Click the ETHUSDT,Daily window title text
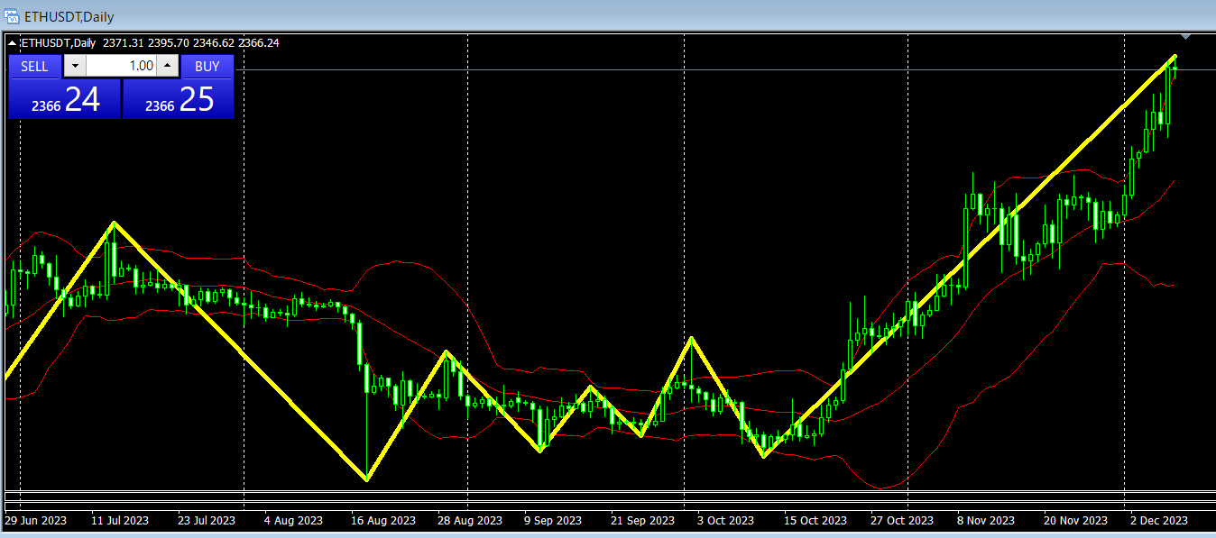 pyautogui.click(x=69, y=16)
